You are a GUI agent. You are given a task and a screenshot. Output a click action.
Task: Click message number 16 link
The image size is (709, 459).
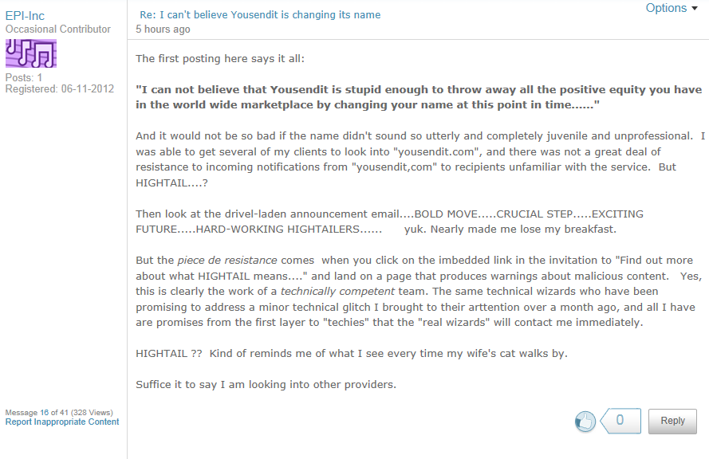tap(45, 412)
